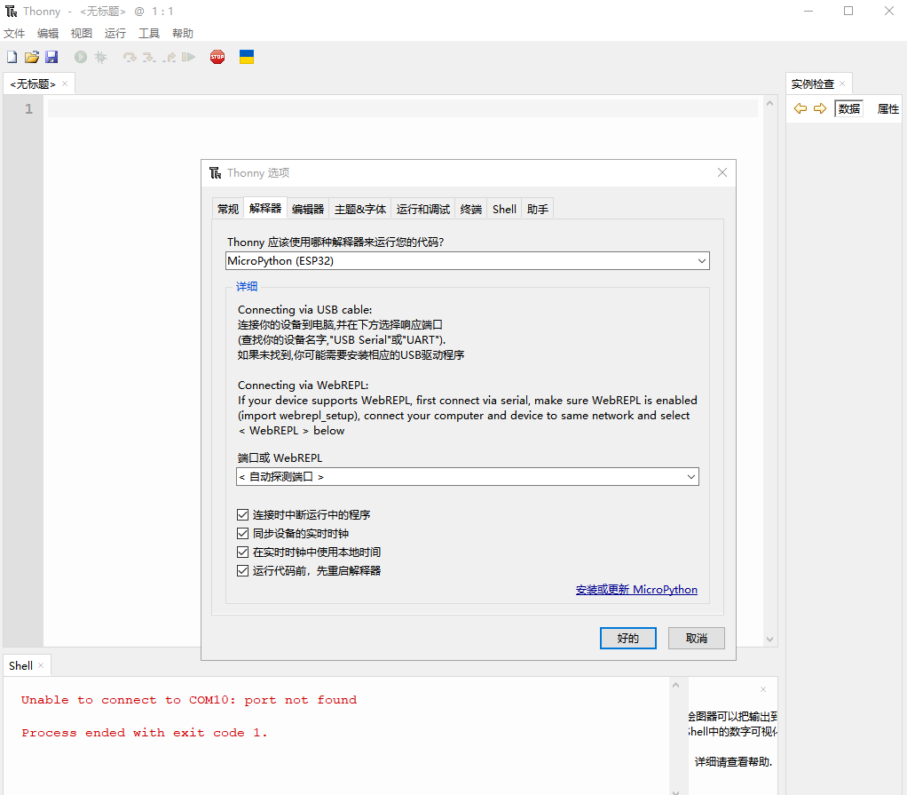Click the Resume toolbar icon
The image size is (907, 795).
click(188, 57)
